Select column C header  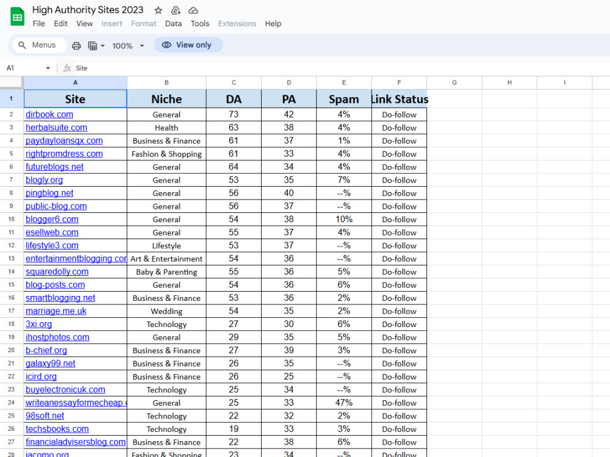tap(234, 82)
